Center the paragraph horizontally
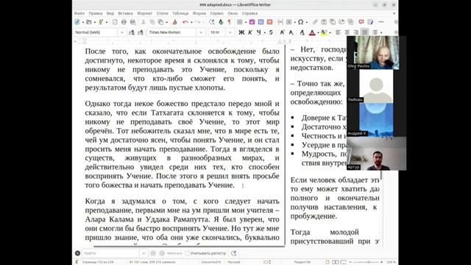471x265 pixels. click(x=347, y=32)
